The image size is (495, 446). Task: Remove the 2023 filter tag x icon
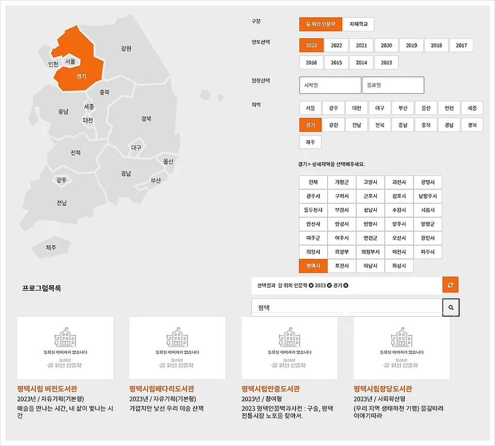pos(329,285)
